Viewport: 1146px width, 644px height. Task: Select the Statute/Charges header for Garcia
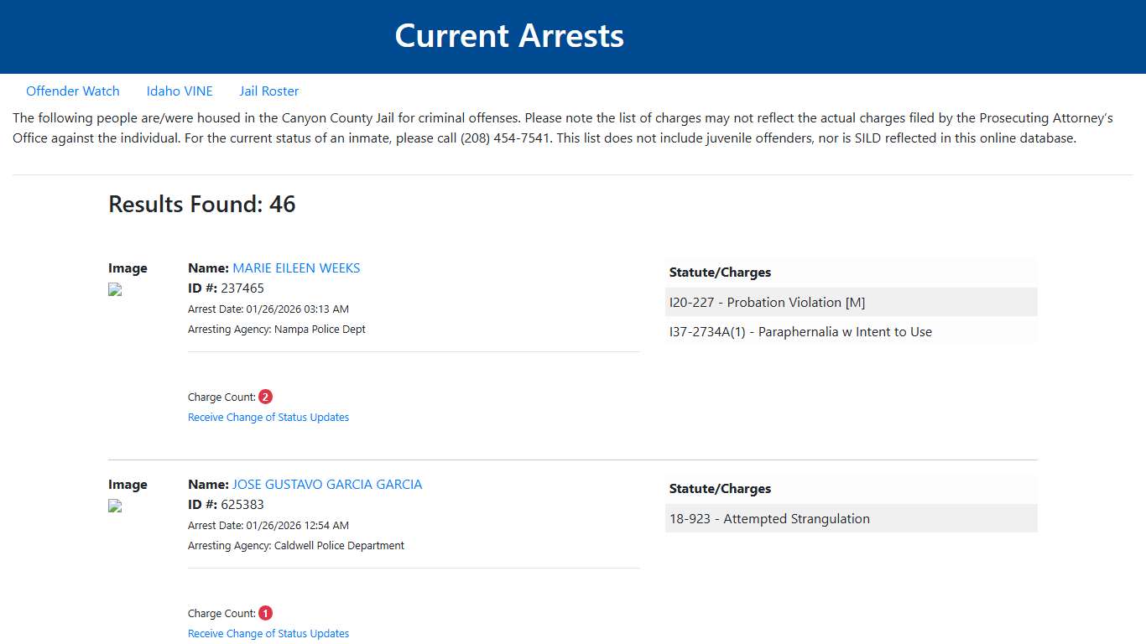click(x=720, y=488)
